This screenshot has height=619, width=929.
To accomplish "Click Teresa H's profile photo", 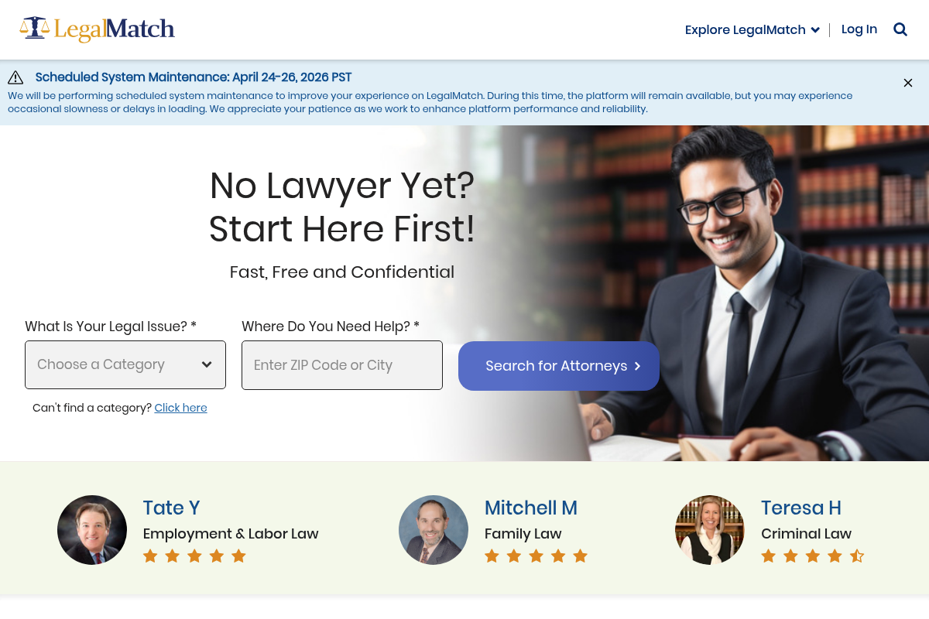I will (x=710, y=530).
